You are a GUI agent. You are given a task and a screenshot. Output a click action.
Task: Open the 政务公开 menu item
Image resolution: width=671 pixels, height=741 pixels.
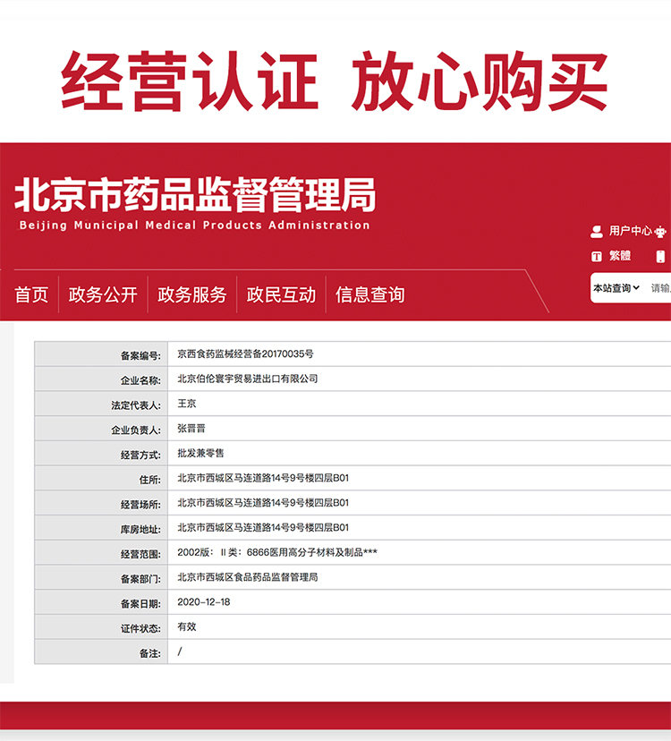[103, 294]
